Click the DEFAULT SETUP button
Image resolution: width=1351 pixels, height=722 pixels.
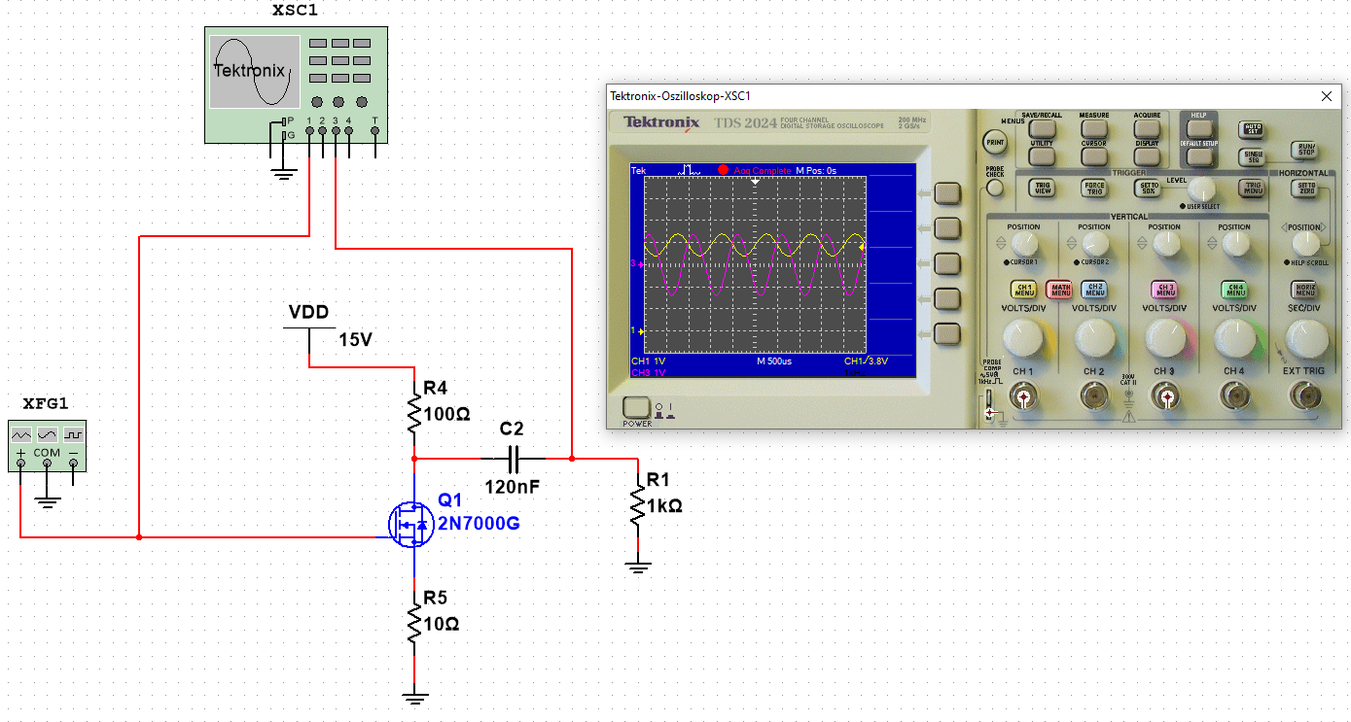(x=1198, y=155)
